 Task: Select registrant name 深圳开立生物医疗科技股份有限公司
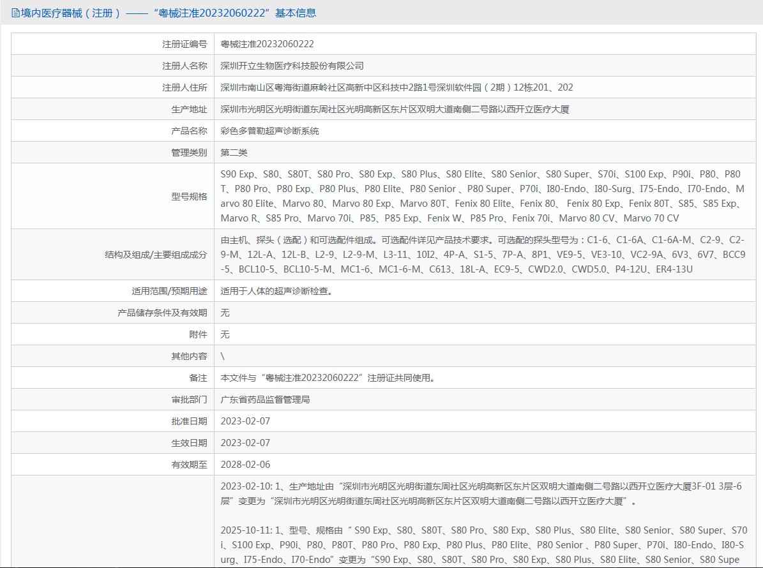292,66
